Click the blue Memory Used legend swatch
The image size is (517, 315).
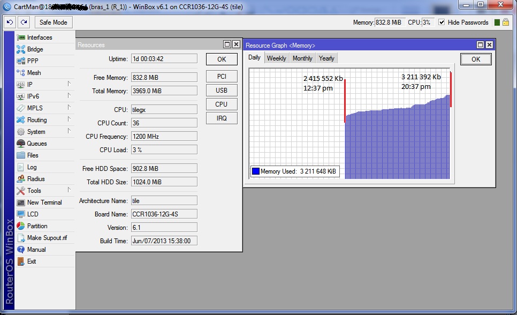255,171
